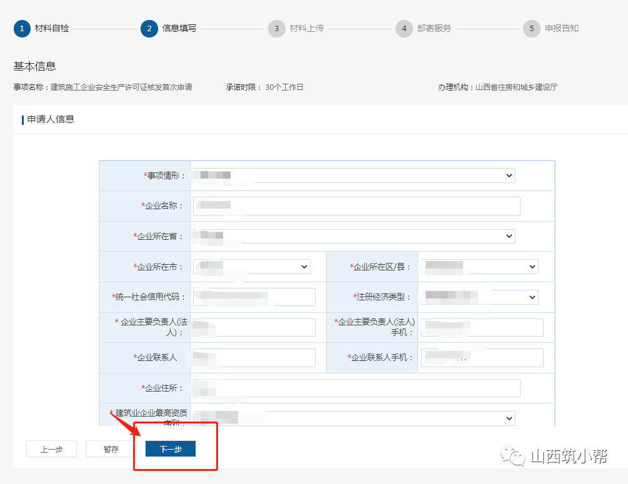Screen dimensions: 628x484
Task: Click the step 4 邮寄服务 circle
Action: pyautogui.click(x=404, y=28)
